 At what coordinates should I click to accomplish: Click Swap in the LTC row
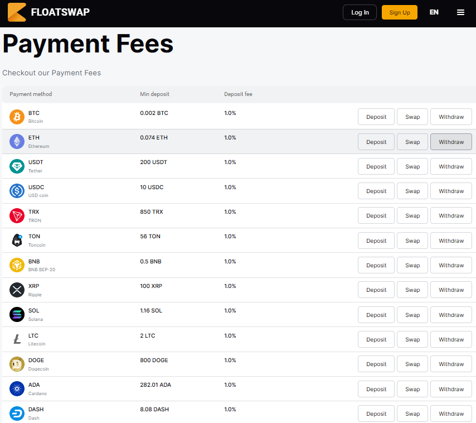(412, 339)
